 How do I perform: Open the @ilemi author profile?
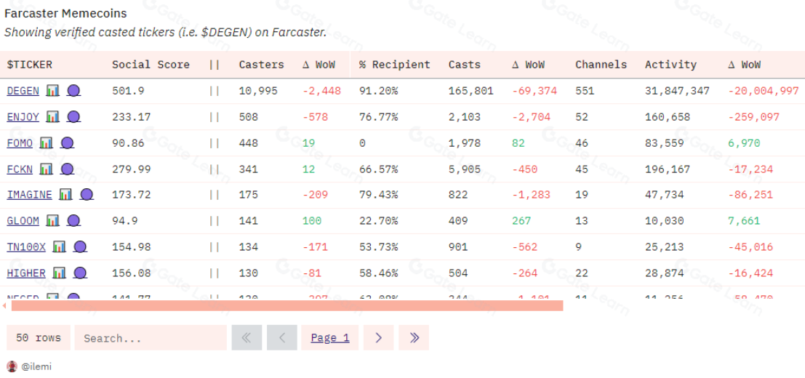pos(35,367)
